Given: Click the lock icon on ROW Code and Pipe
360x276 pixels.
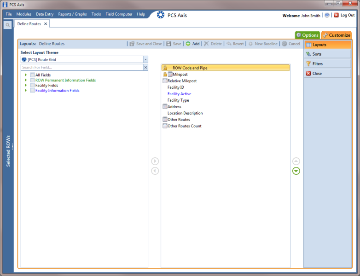Looking at the screenshot, I should [165, 68].
